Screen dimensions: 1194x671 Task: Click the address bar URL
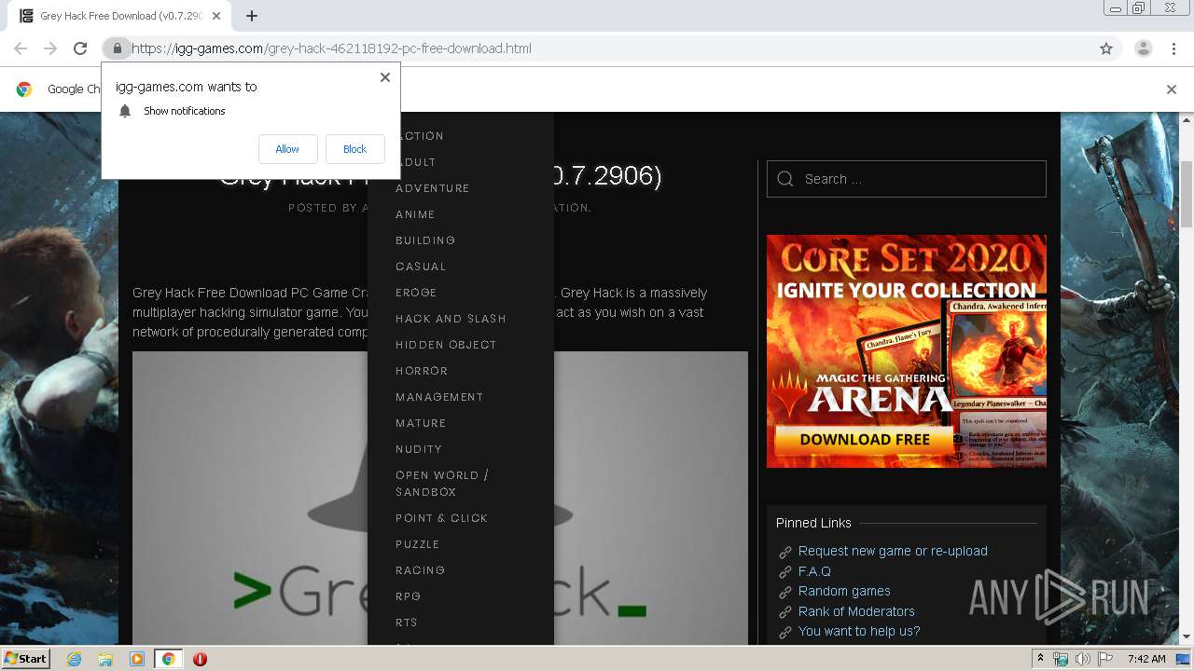click(x=331, y=48)
